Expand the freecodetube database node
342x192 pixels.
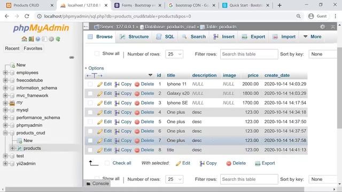click(5, 80)
